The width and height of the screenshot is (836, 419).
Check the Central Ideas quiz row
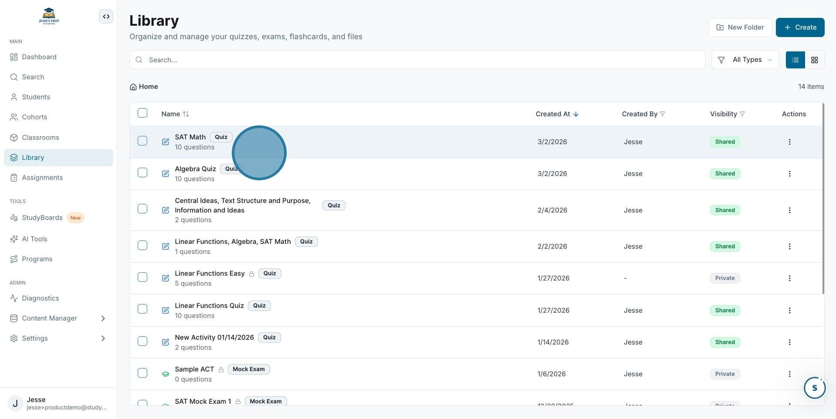tap(142, 209)
